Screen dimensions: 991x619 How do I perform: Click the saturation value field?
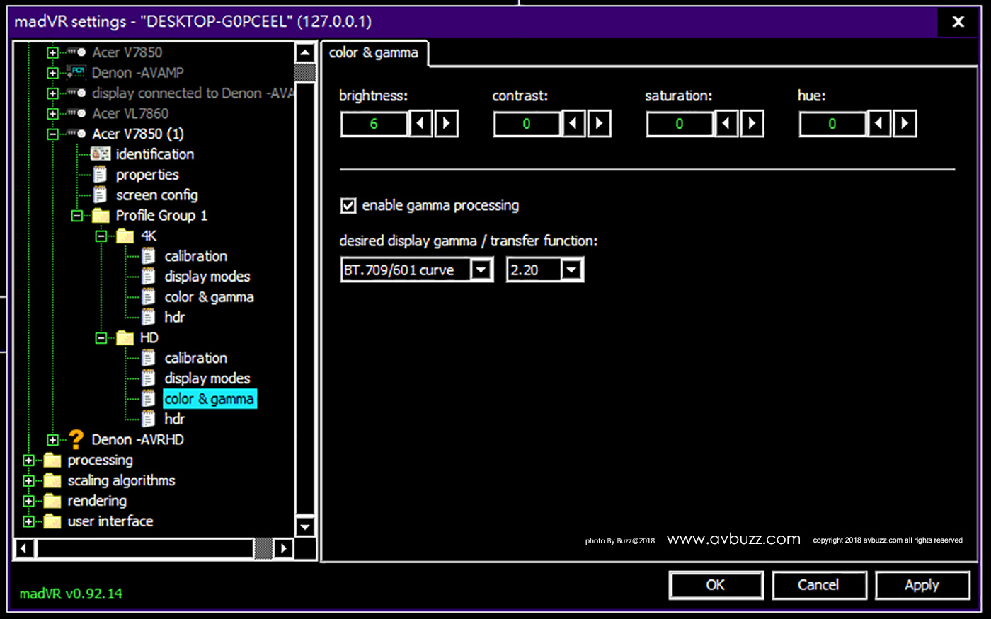pos(679,124)
